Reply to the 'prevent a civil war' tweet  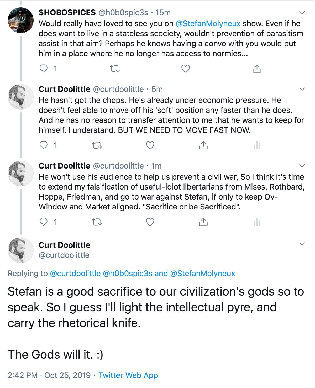[43, 222]
